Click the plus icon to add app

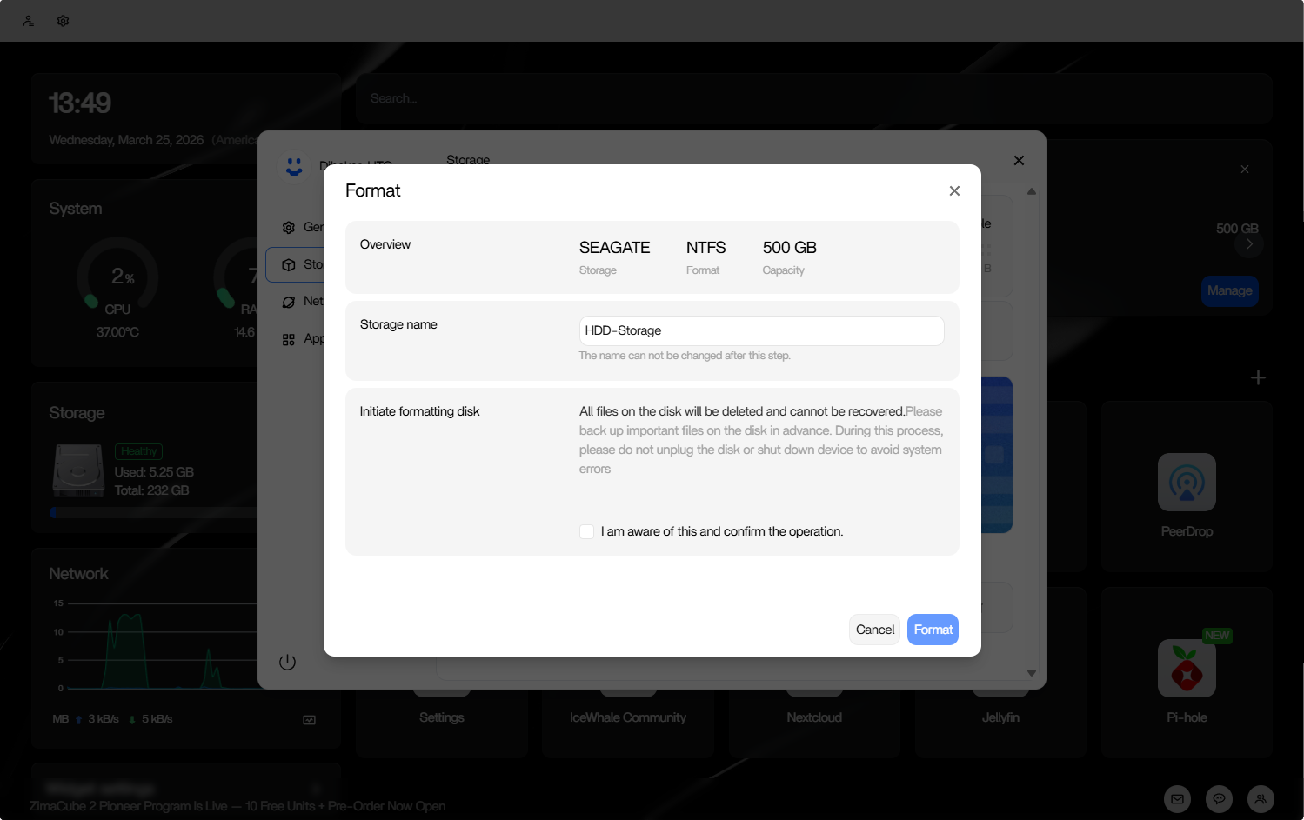[x=1258, y=377]
